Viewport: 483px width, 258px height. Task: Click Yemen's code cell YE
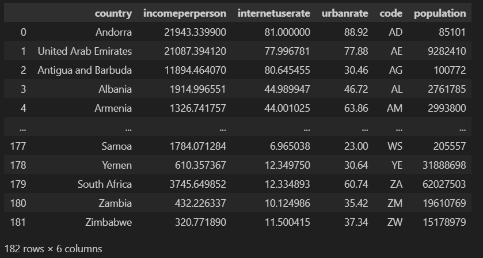(x=397, y=165)
